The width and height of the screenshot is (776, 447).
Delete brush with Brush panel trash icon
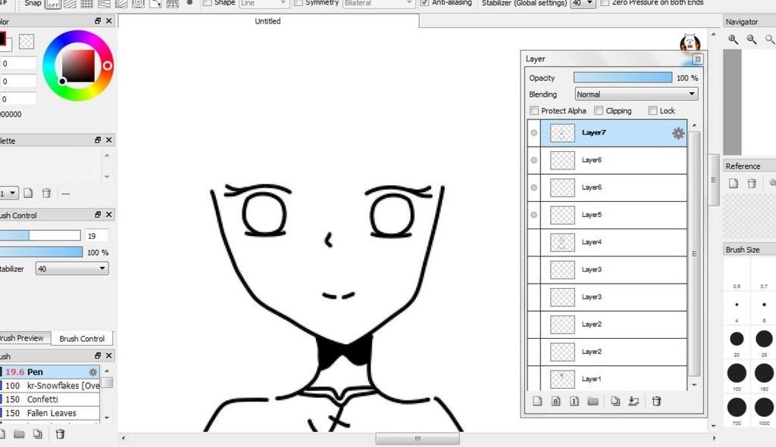(60, 434)
